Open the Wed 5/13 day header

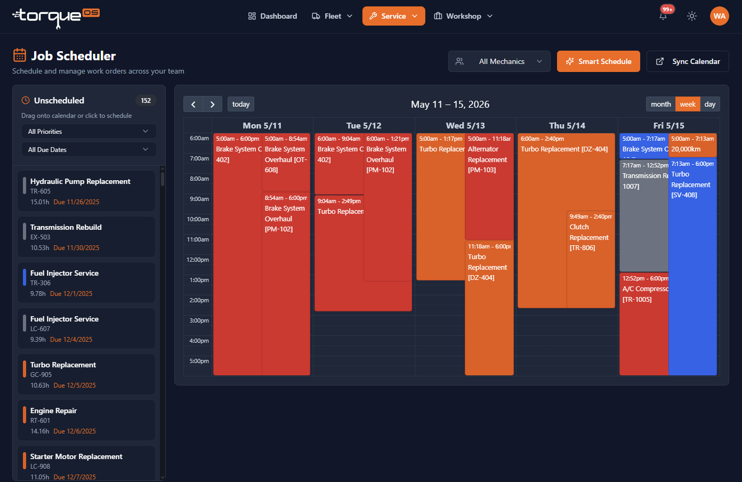click(465, 126)
